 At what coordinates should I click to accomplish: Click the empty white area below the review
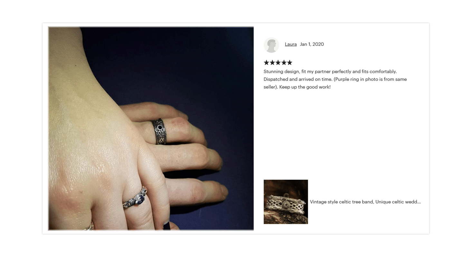(345, 135)
